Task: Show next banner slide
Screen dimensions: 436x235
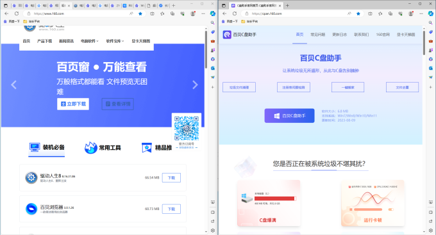Action: point(195,85)
